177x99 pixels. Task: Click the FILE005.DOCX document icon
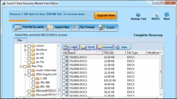pyautogui.click(x=67, y=81)
